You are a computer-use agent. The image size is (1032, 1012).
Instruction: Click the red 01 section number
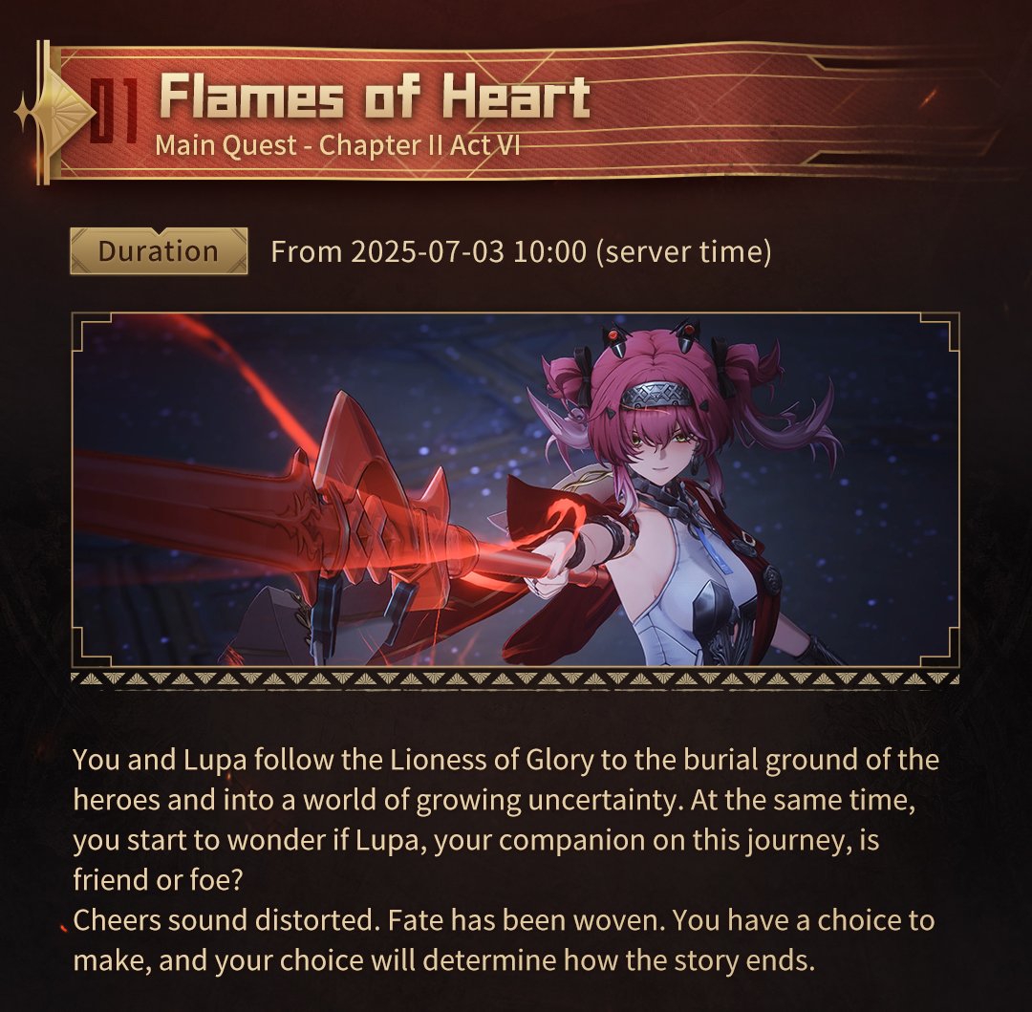point(114,111)
